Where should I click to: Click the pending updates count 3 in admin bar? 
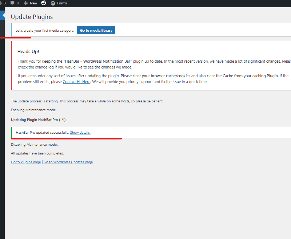pos(5,3)
